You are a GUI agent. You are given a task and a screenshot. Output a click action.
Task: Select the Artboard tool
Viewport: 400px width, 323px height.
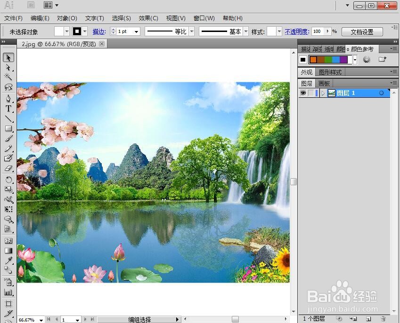8,304
